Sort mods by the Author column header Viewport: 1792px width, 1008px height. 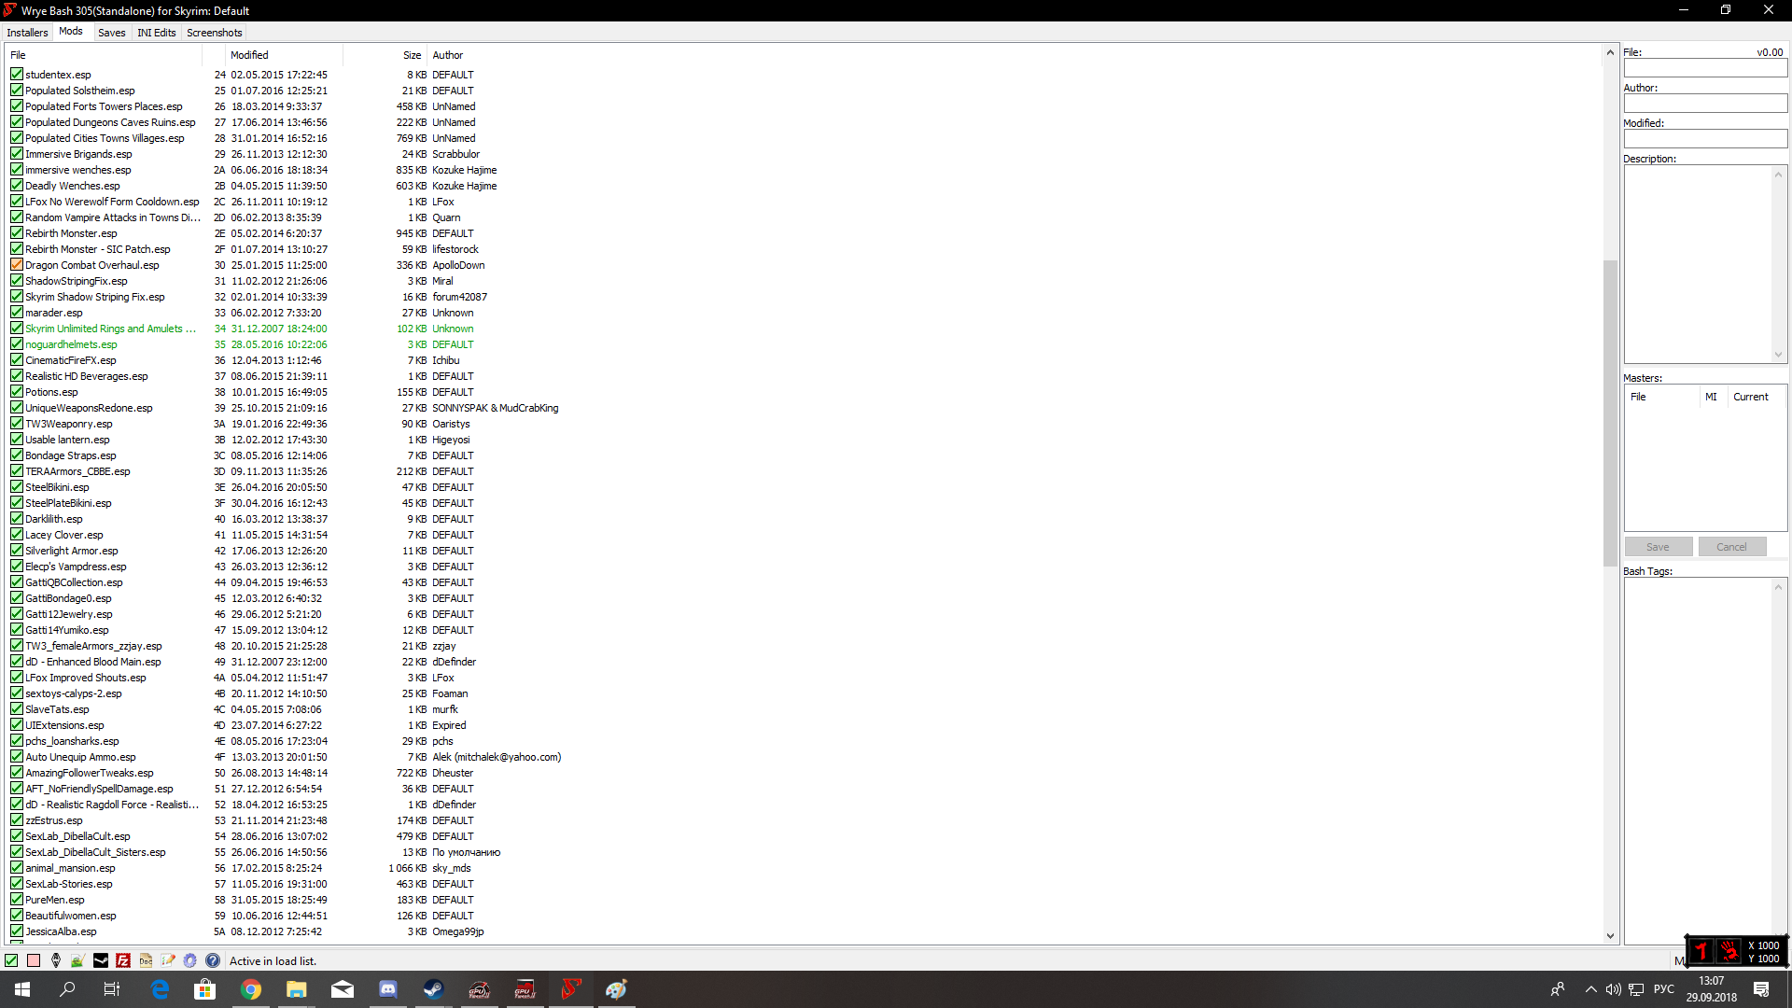click(447, 55)
